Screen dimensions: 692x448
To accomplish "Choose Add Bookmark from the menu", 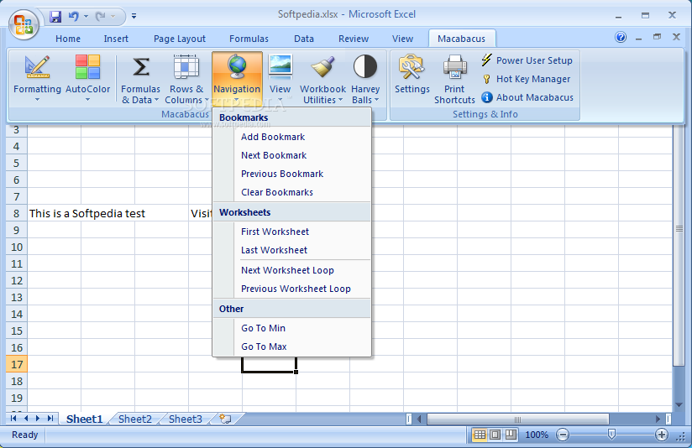I will pyautogui.click(x=291, y=137).
